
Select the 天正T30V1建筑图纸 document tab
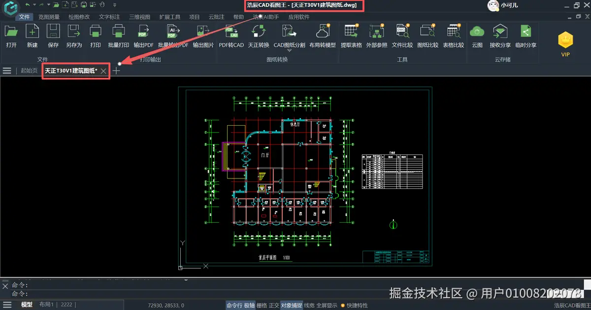71,71
